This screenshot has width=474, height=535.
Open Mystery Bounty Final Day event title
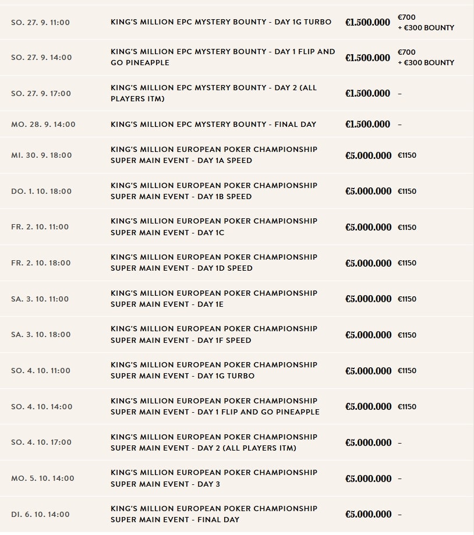tap(213, 124)
